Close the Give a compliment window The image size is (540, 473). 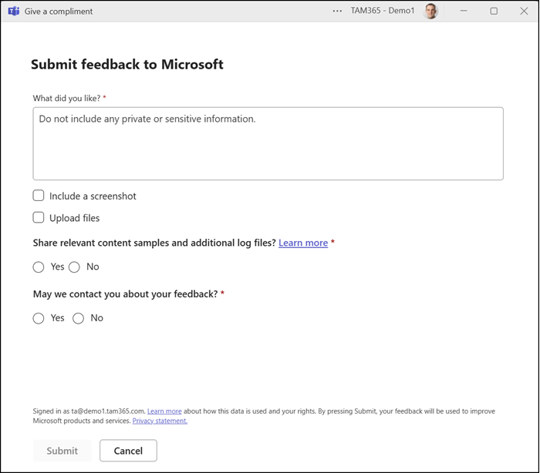click(524, 11)
